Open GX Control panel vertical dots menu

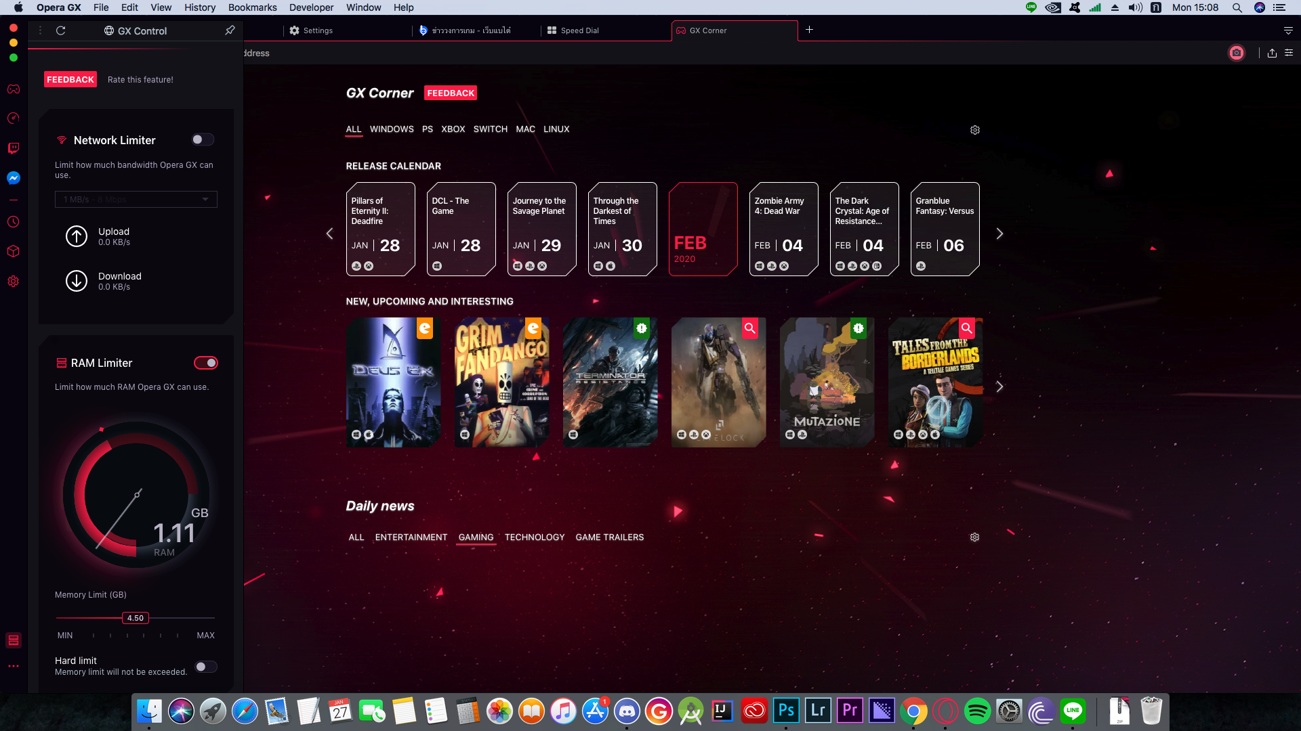pyautogui.click(x=40, y=30)
